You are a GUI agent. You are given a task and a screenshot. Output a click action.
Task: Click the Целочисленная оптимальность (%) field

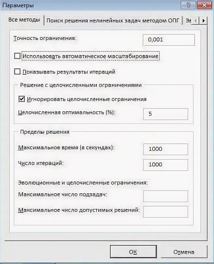(166, 114)
